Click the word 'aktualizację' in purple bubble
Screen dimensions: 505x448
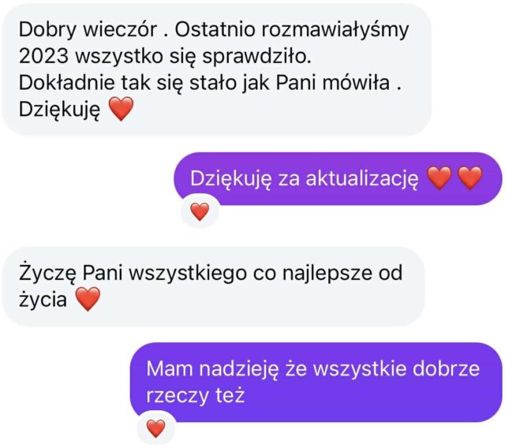point(362,178)
